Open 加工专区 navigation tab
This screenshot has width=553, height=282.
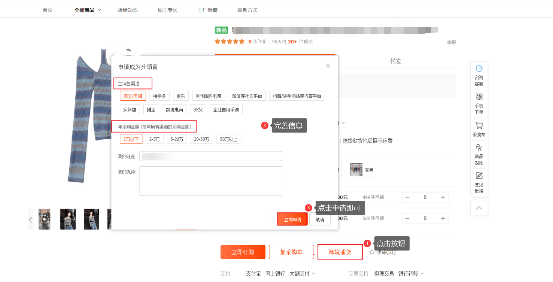click(167, 10)
